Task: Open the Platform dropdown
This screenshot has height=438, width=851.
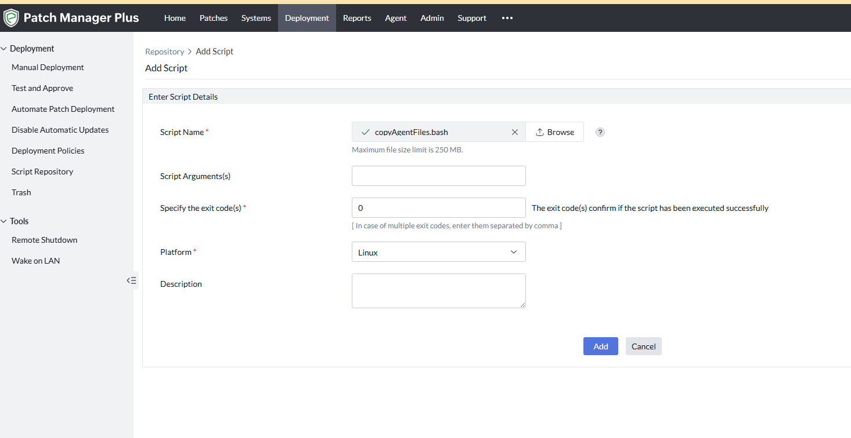Action: click(x=438, y=252)
